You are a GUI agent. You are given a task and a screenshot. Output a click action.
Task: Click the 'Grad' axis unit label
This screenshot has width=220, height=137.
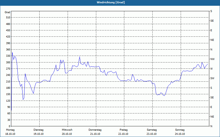[x=7, y=12]
